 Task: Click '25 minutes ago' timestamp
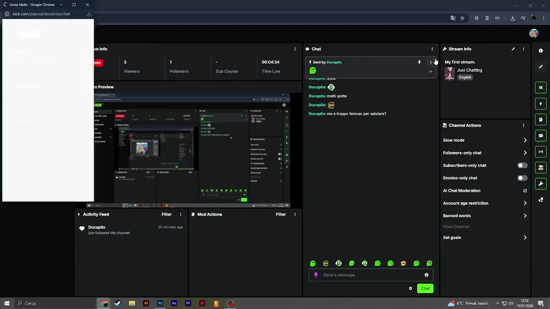tap(170, 227)
